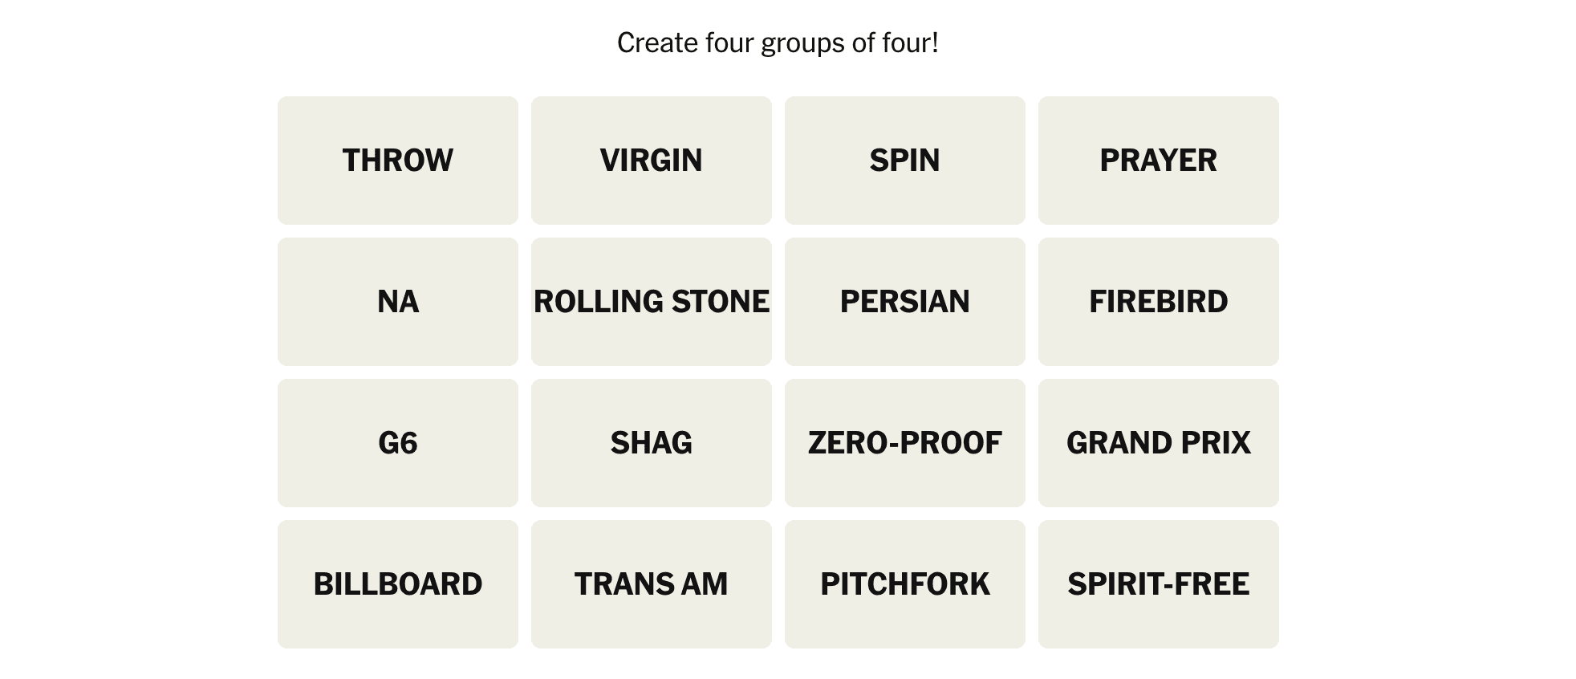1576x679 pixels.
Task: Tap the ROLLING STONE text label
Action: [x=652, y=302]
